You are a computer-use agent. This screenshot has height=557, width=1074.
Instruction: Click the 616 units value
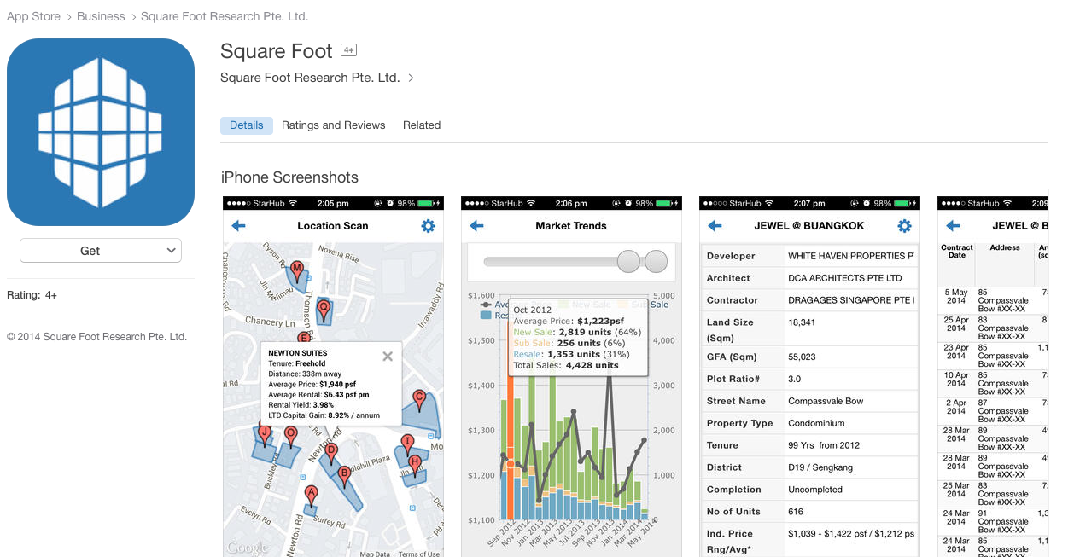[x=796, y=512]
